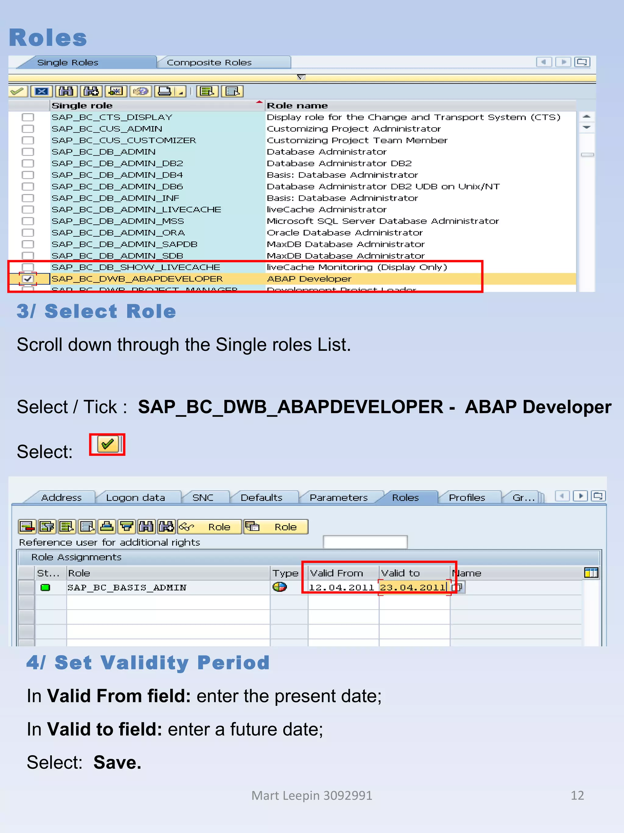The width and height of the screenshot is (624, 833).
Task: Tick the SAP_BC_CUS_CUSTOMIZER checkbox
Action: coord(28,140)
